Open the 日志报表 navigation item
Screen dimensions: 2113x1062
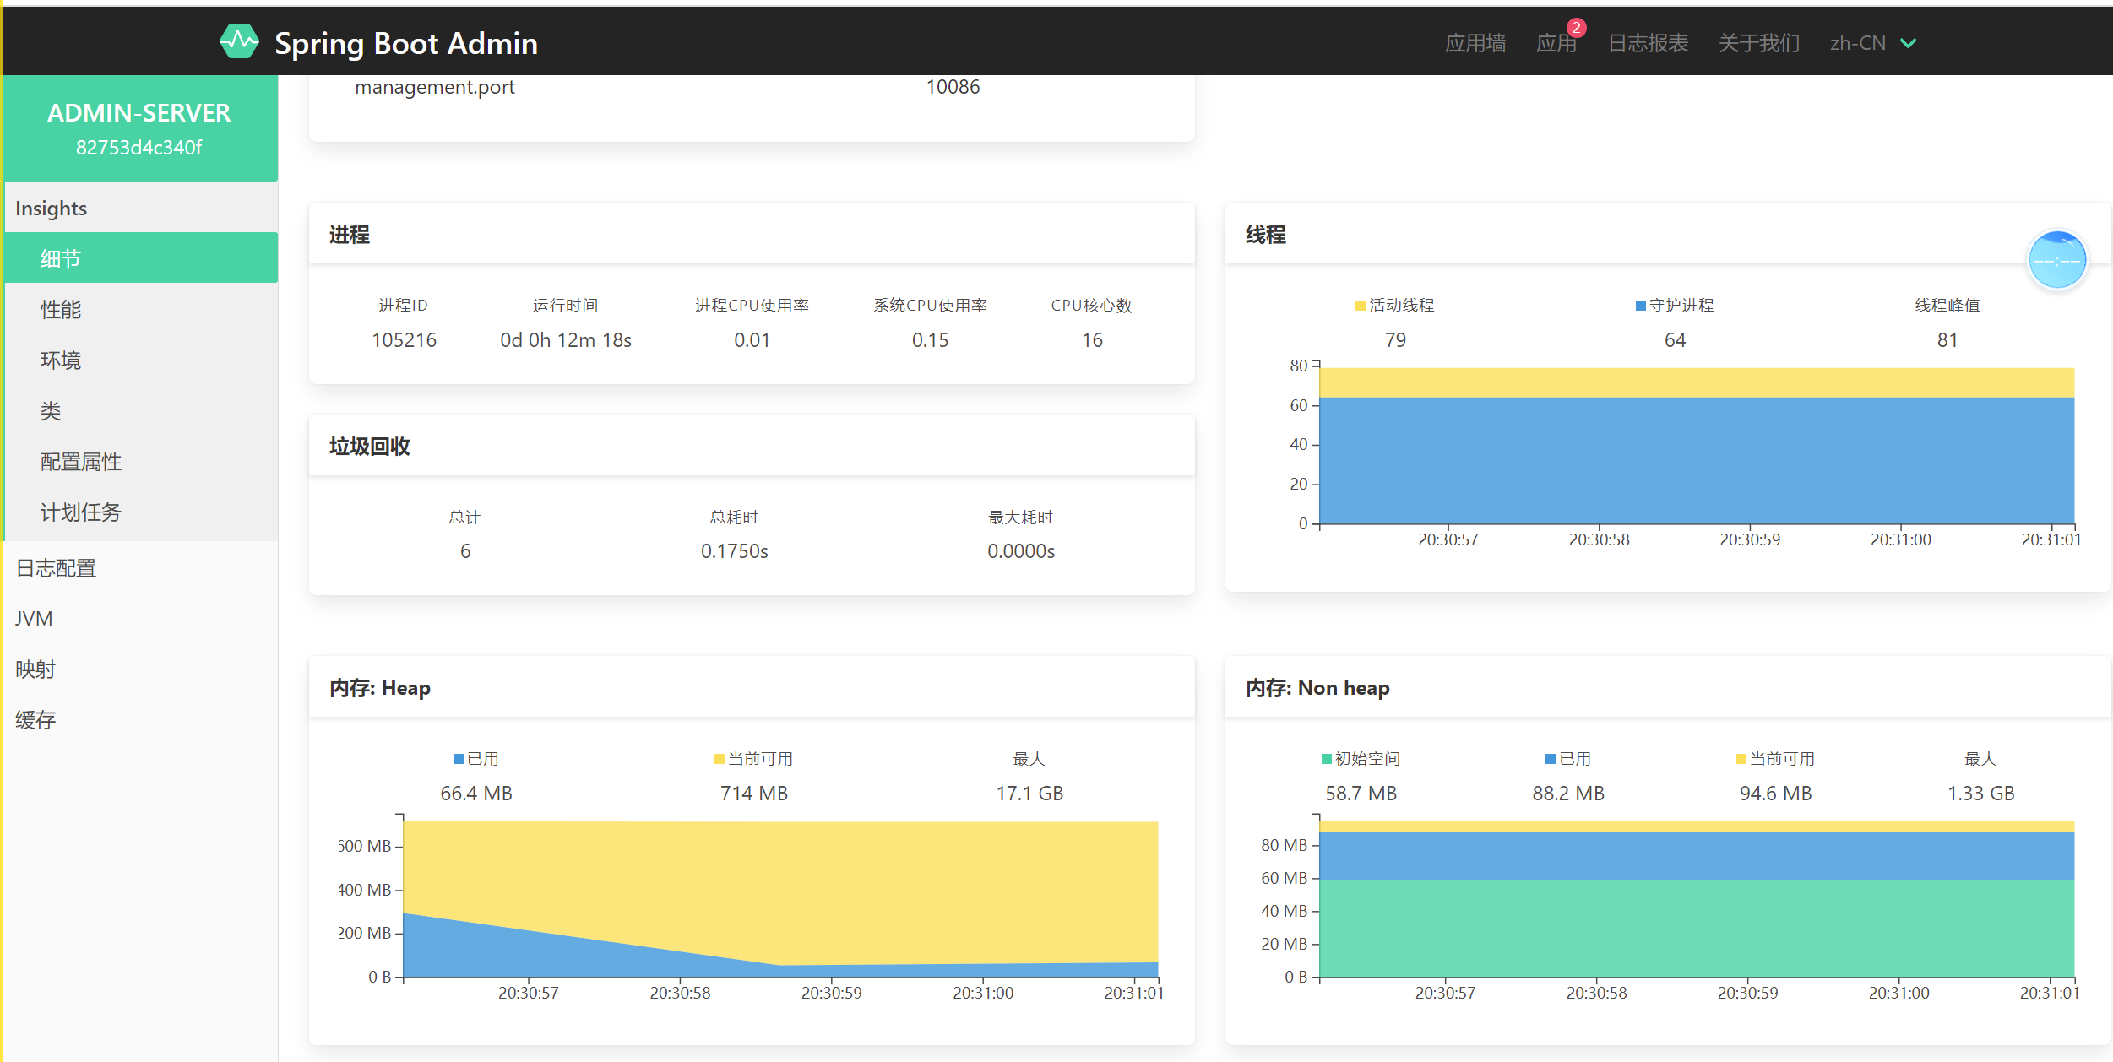coord(1647,43)
